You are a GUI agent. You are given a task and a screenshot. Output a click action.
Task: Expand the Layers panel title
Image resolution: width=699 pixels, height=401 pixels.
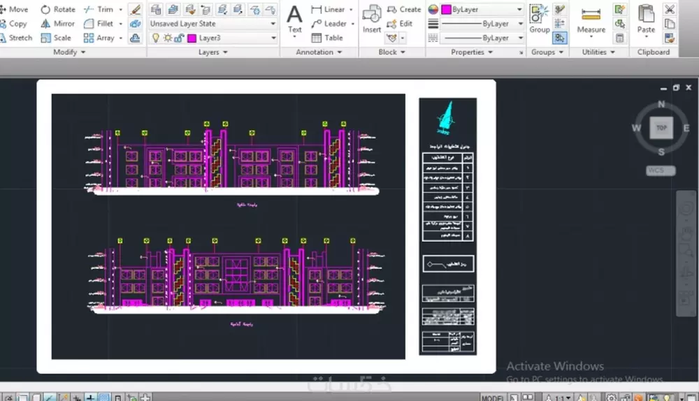213,52
